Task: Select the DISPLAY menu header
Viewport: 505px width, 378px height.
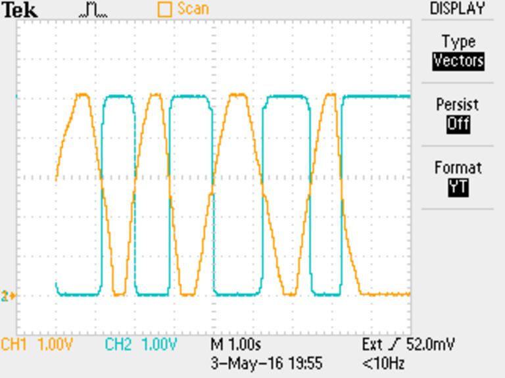Action: click(458, 9)
